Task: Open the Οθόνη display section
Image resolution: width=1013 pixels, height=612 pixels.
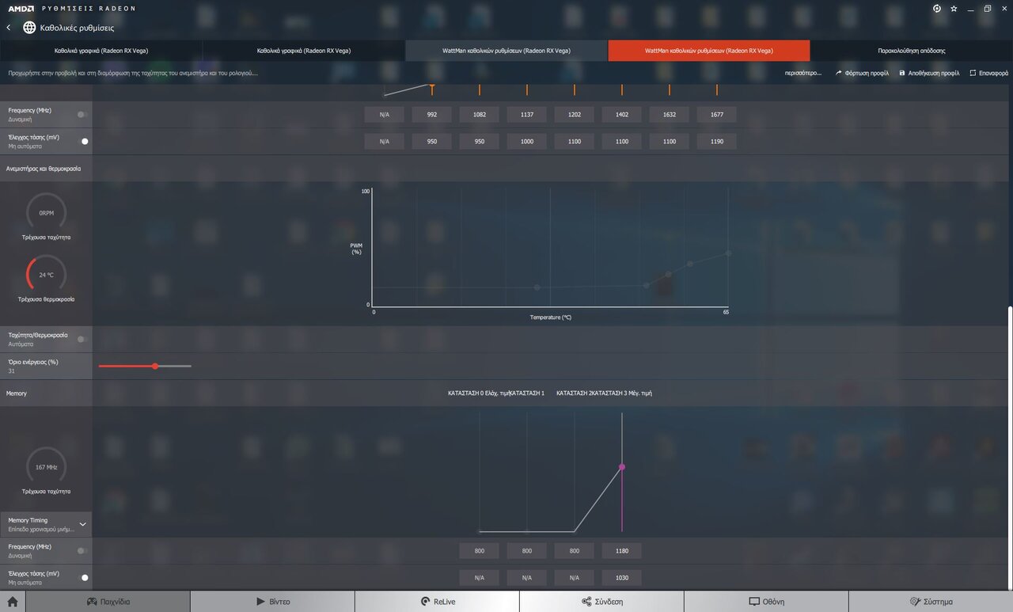Action: (x=767, y=602)
